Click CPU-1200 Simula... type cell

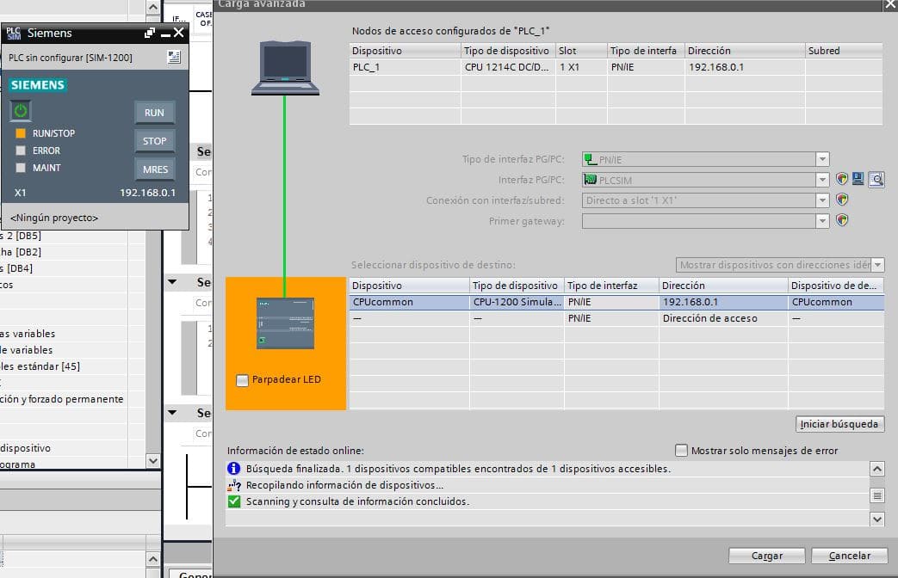[517, 302]
